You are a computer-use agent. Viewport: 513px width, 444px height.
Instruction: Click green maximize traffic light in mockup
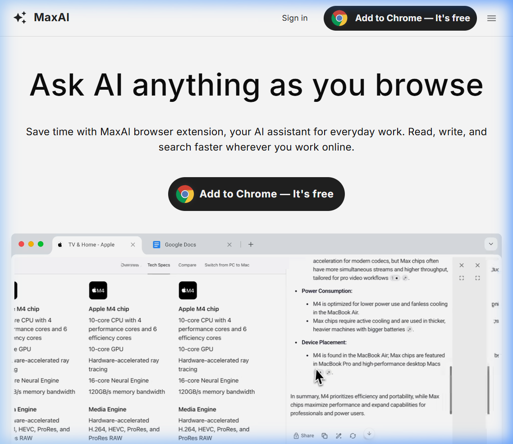point(41,244)
